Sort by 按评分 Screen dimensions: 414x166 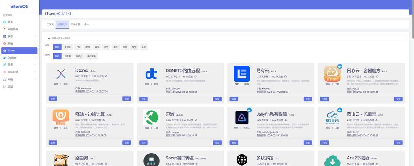pyautogui.click(x=79, y=56)
